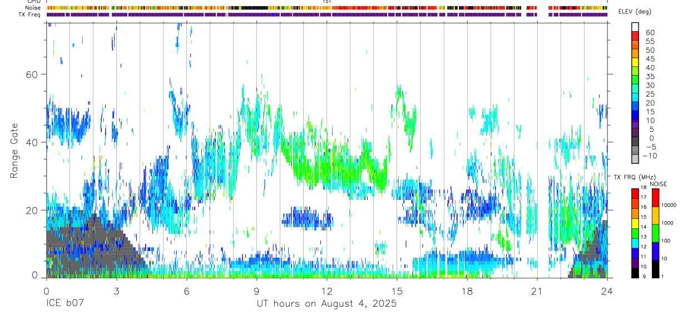The image size is (683, 315).
Task: Click the x-axis tick label '21'
Action: point(537,291)
